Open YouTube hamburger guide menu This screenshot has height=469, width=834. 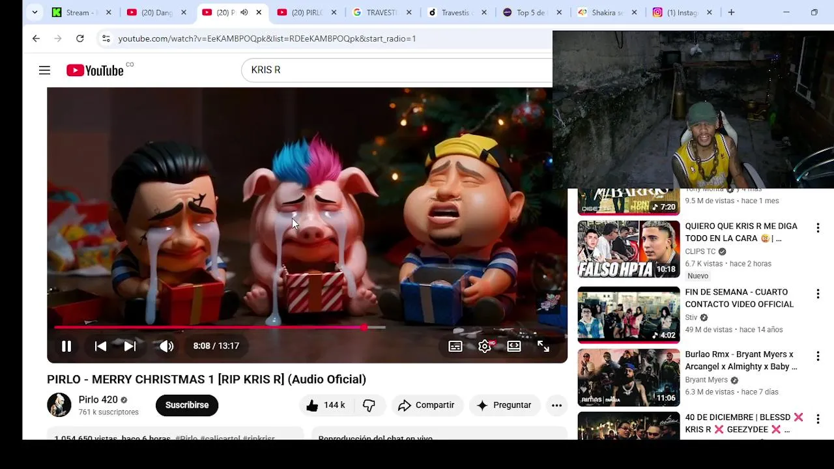click(x=44, y=70)
